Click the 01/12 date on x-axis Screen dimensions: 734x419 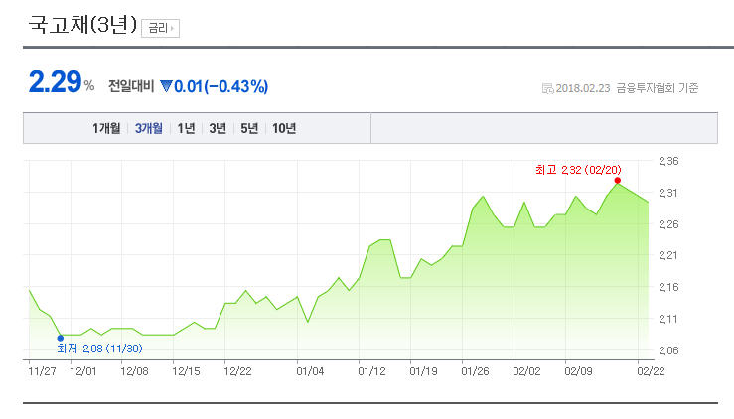[x=371, y=371]
